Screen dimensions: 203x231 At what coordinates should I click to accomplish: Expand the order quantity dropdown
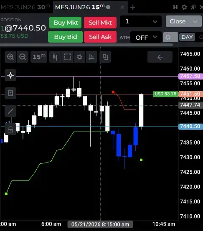click(x=155, y=22)
